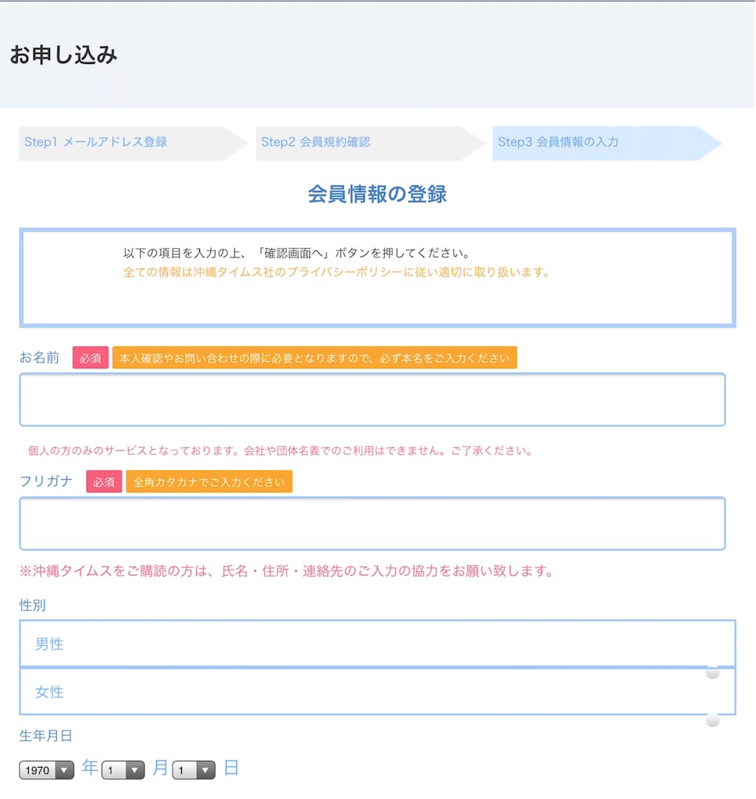Click the フリガナ field label
This screenshot has height=799, width=756.
[x=46, y=481]
